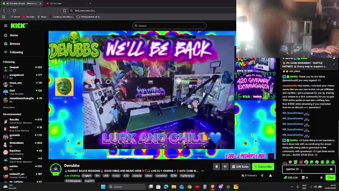Focus the Kick search field
This screenshot has height=191, width=339.
coord(169,26)
